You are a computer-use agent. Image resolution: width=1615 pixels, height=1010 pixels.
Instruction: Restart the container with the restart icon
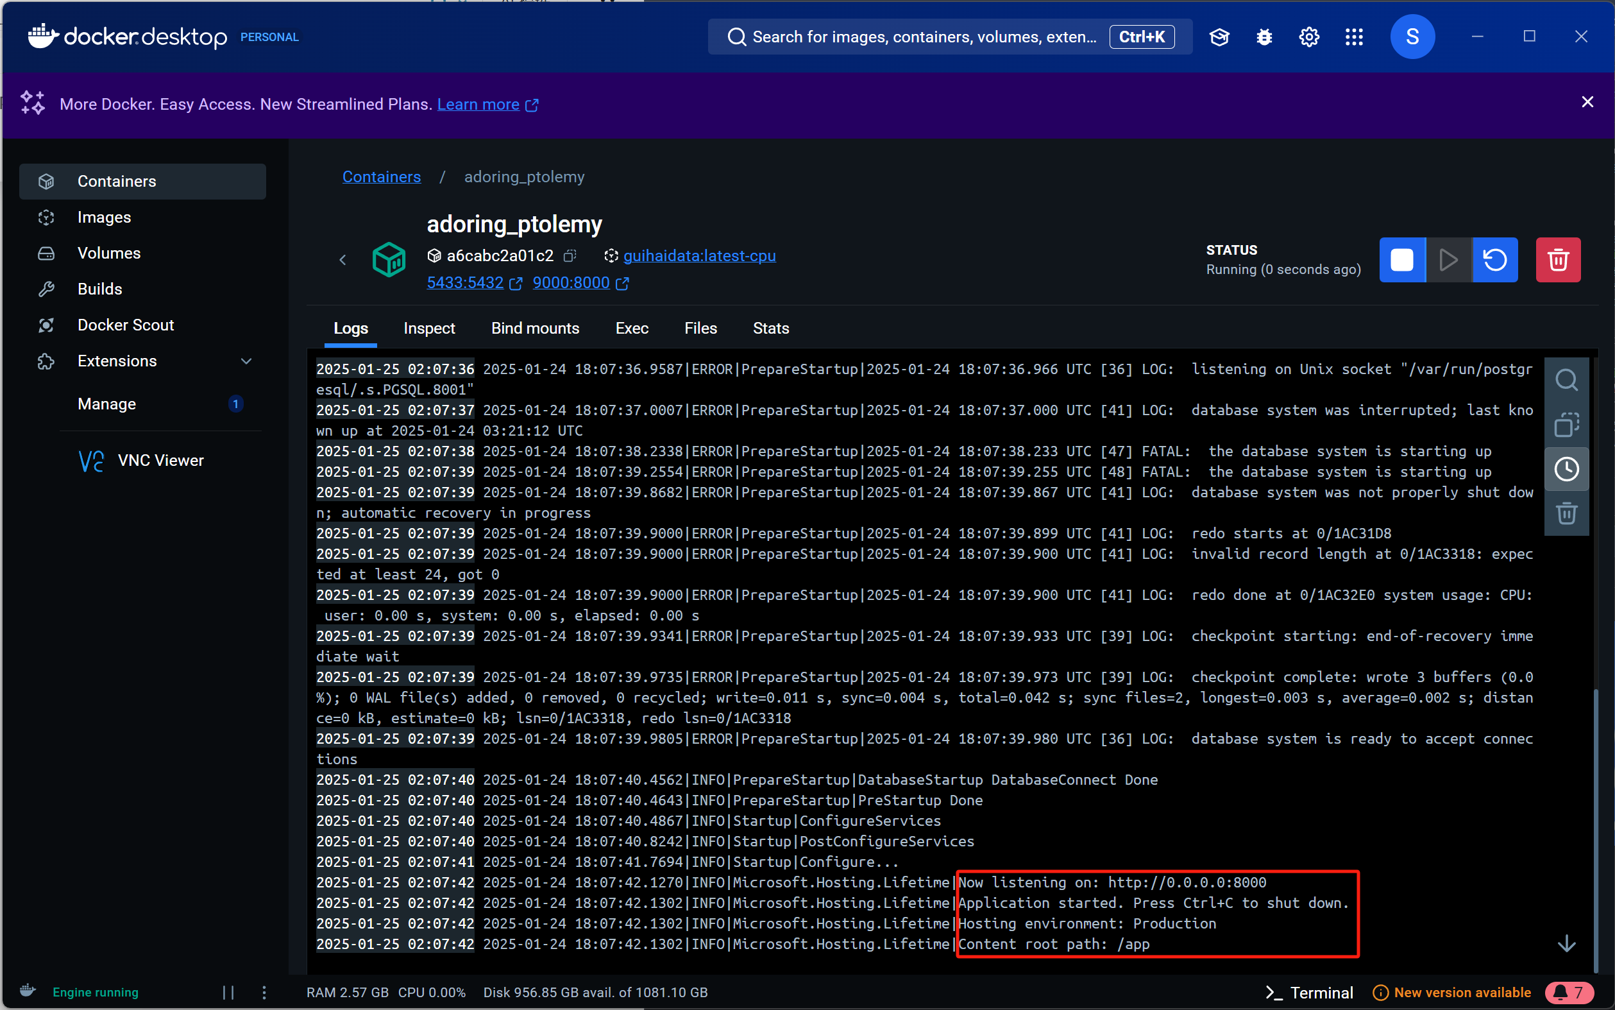tap(1495, 260)
